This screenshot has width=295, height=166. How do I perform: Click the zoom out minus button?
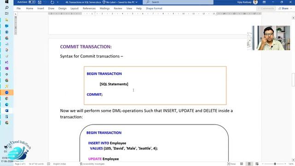coord(263,164)
